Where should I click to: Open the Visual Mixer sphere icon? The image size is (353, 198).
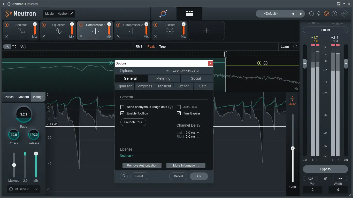click(164, 13)
